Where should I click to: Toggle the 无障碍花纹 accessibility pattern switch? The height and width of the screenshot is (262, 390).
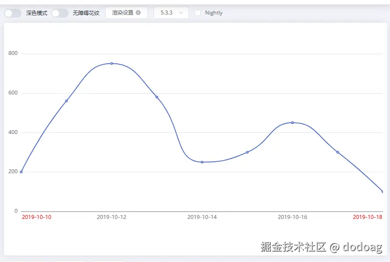pyautogui.click(x=59, y=13)
